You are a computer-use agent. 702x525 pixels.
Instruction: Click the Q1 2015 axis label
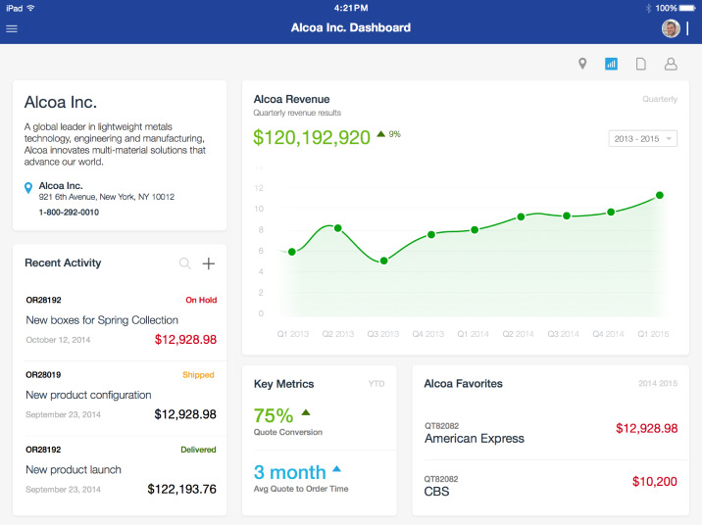pyautogui.click(x=653, y=334)
